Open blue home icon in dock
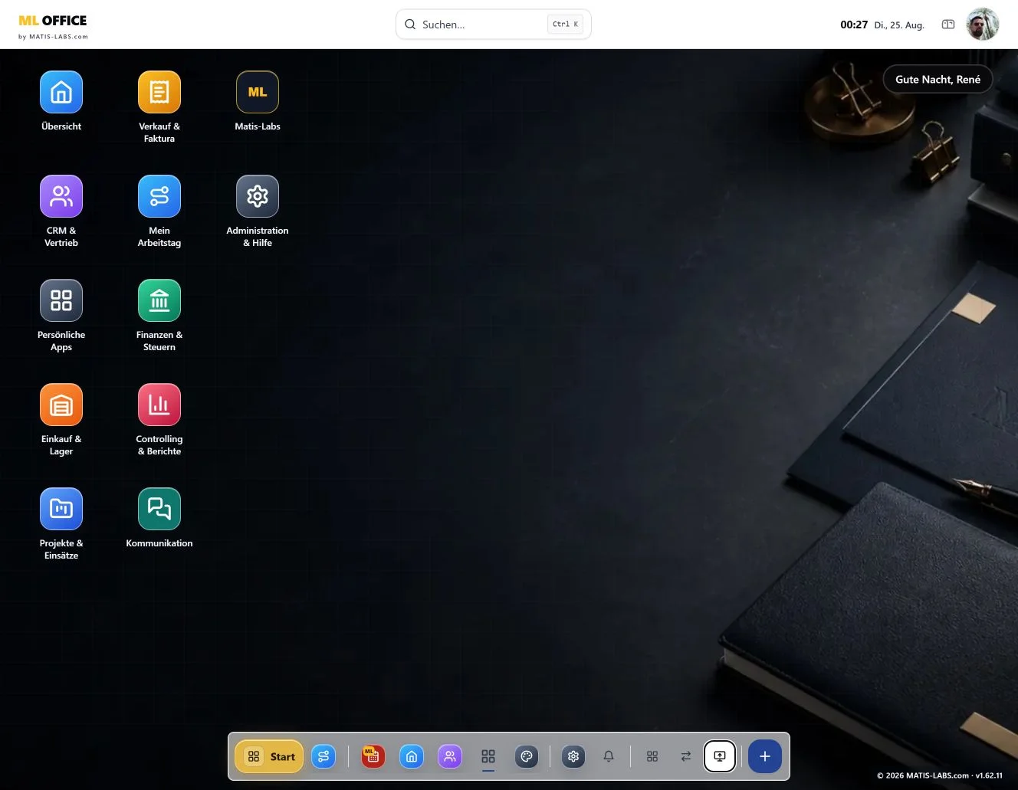The width and height of the screenshot is (1018, 790). 412,756
